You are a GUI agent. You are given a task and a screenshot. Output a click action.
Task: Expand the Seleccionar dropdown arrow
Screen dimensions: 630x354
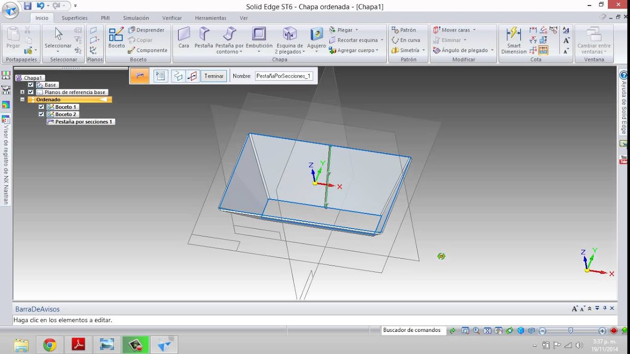click(58, 52)
